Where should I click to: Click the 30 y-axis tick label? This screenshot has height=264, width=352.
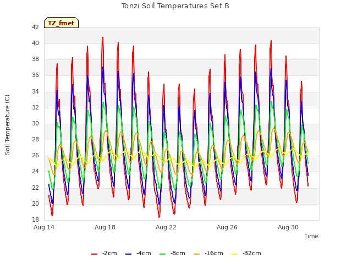pyautogui.click(x=35, y=123)
